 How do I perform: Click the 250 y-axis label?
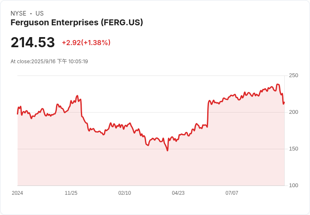point(294,75)
